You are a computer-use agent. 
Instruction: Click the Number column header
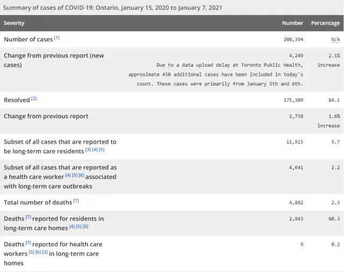point(292,23)
